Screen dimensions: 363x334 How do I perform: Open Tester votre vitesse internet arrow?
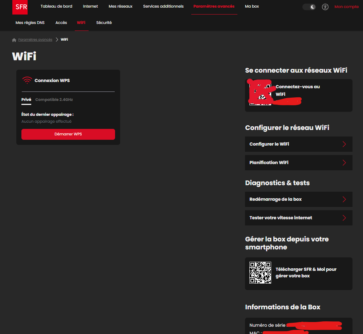click(344, 218)
